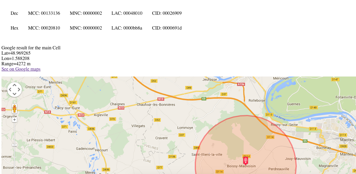The image size is (356, 174).
Task: Click the Aigleville town label
Action: coord(101,115)
